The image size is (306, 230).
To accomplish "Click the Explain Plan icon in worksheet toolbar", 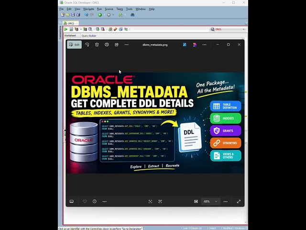I will click(x=76, y=29).
